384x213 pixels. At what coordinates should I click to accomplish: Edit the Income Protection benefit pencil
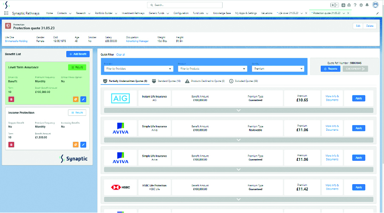coord(83,145)
